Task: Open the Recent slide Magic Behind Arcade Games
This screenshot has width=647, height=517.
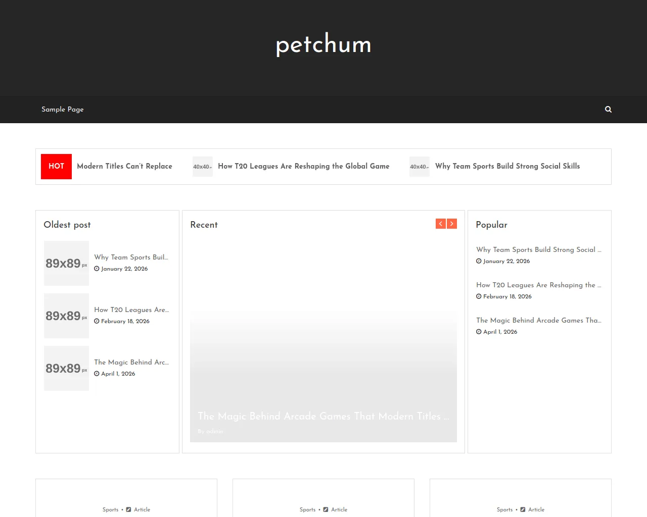Action: point(322,416)
